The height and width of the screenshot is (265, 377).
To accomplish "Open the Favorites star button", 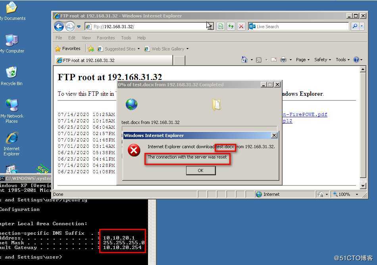I will coord(68,48).
